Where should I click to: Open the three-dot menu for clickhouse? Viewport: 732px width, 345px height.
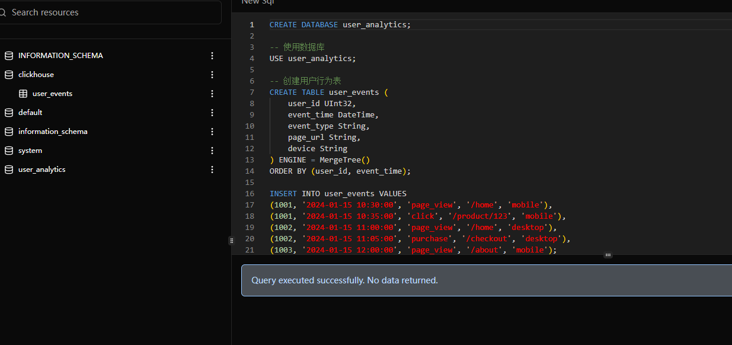pos(212,75)
